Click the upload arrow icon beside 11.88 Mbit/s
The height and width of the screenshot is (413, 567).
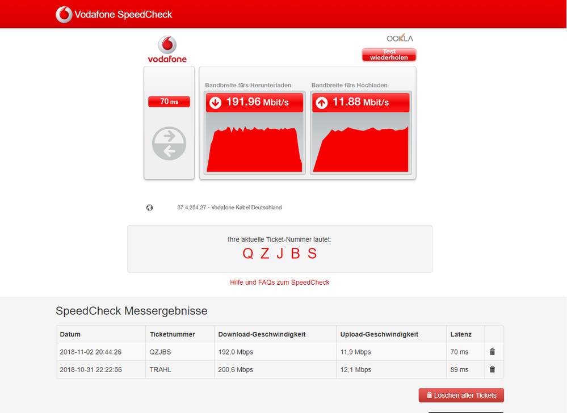tap(321, 103)
